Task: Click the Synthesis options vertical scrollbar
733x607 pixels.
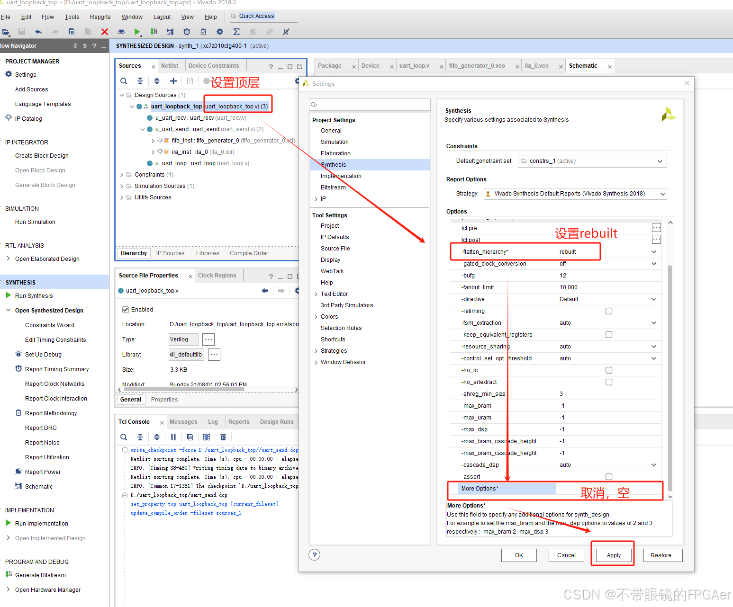Action: click(670, 379)
